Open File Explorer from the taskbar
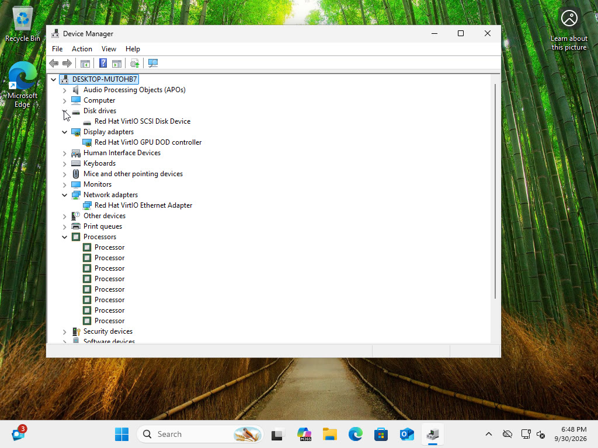598x448 pixels. pyautogui.click(x=329, y=434)
